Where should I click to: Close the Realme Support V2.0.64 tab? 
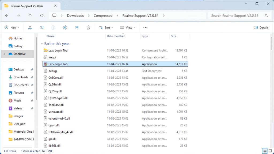click(55, 6)
